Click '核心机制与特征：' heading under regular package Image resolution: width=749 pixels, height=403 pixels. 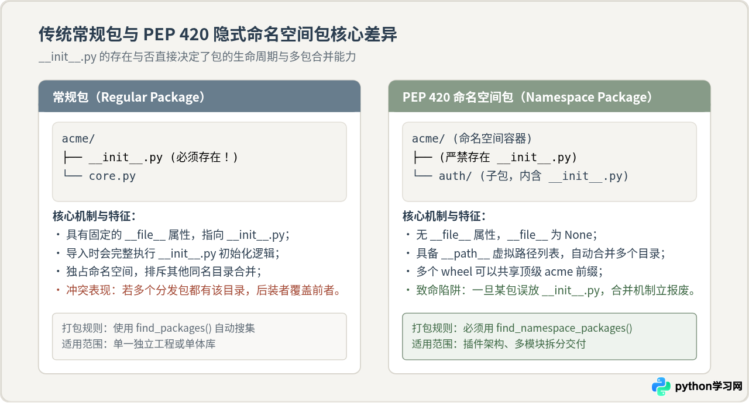click(94, 216)
